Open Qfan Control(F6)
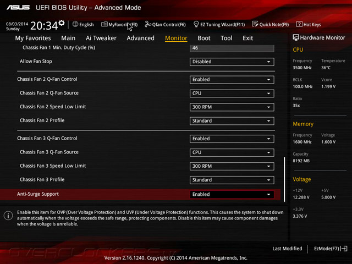Image resolution: width=352 pixels, height=264 pixels. tap(165, 24)
